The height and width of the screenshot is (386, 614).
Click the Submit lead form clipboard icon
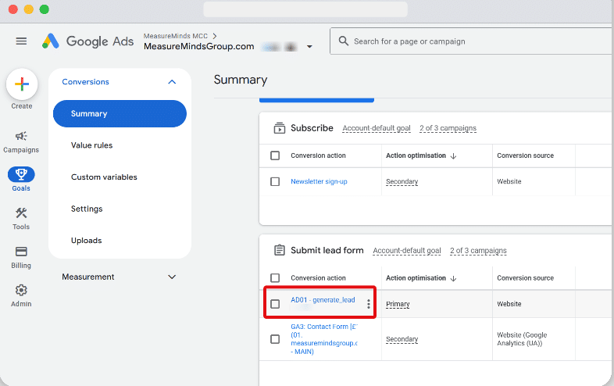[279, 250]
